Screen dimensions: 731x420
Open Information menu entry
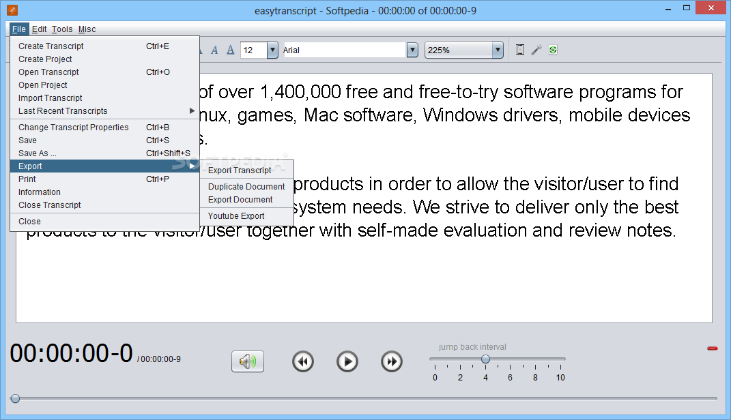coord(104,192)
